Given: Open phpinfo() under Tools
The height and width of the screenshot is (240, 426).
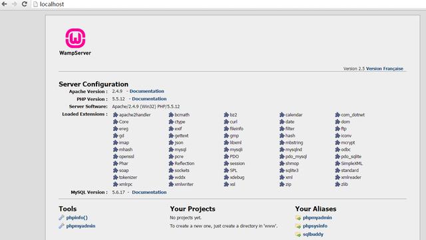Looking at the screenshot, I should 77,217.
